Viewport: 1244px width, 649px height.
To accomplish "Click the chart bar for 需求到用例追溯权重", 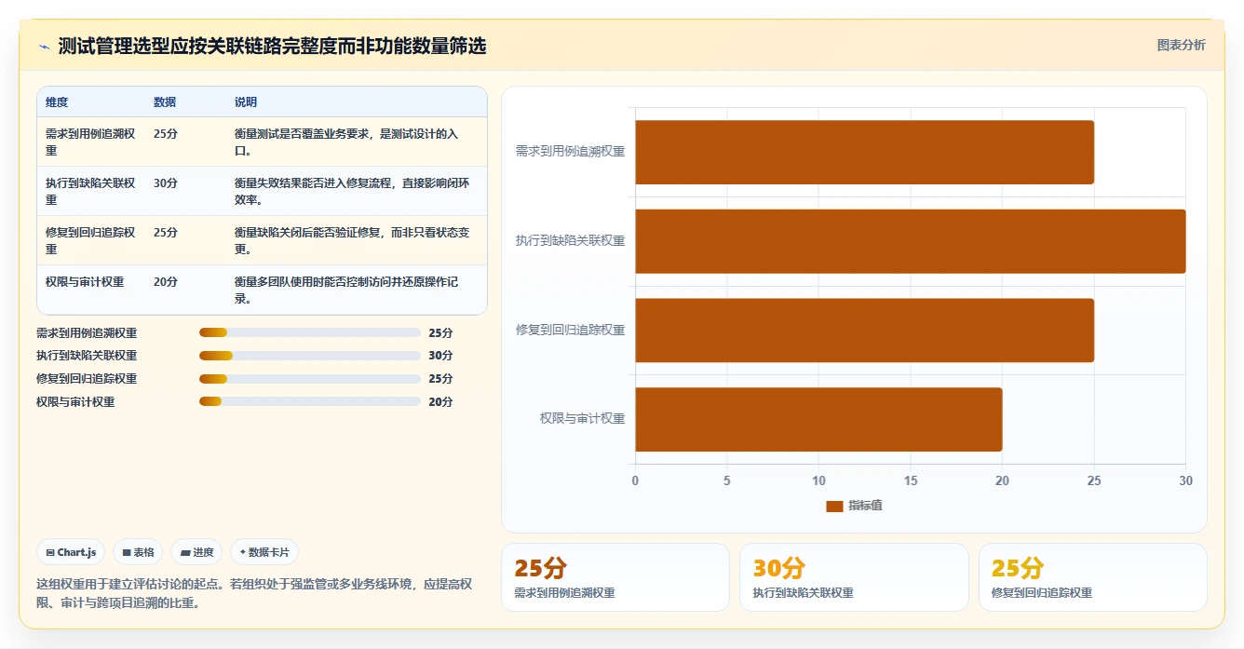I will point(864,152).
